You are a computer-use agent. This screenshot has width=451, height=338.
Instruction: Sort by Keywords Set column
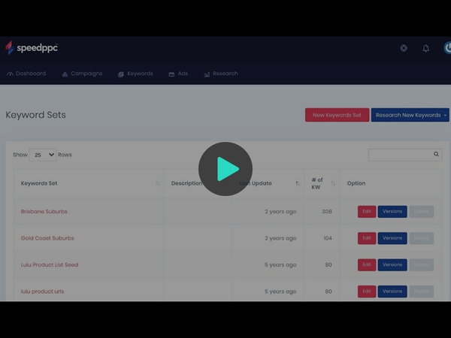click(89, 183)
